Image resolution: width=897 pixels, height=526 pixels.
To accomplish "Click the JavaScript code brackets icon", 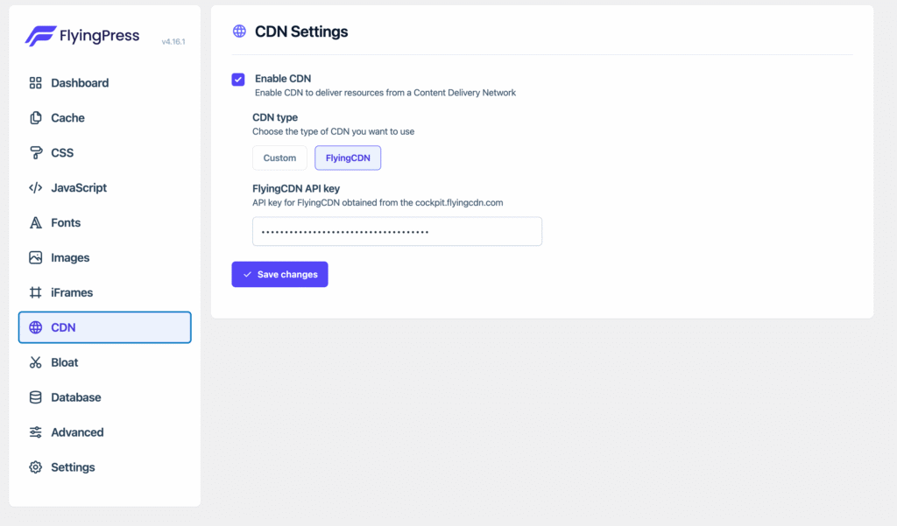I will pos(36,188).
